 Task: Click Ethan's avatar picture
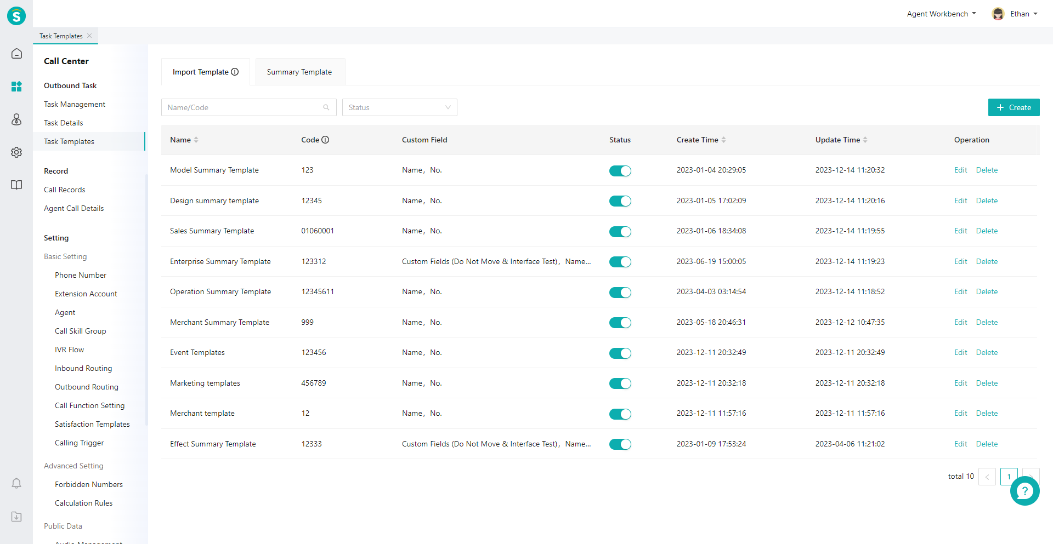pyautogui.click(x=998, y=14)
